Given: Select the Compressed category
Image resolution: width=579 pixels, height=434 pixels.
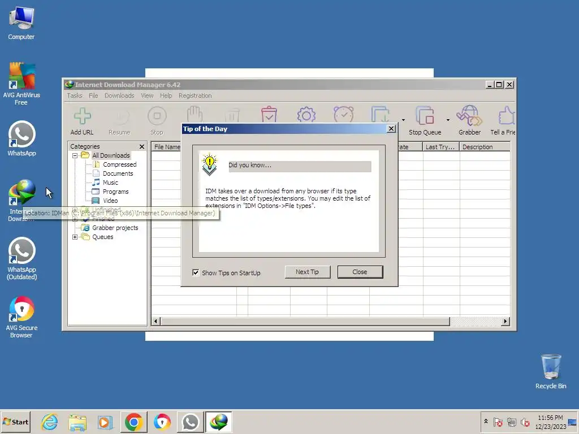Looking at the screenshot, I should [120, 164].
